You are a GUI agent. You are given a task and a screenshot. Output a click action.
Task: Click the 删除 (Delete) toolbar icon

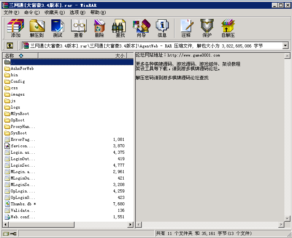[100, 28]
